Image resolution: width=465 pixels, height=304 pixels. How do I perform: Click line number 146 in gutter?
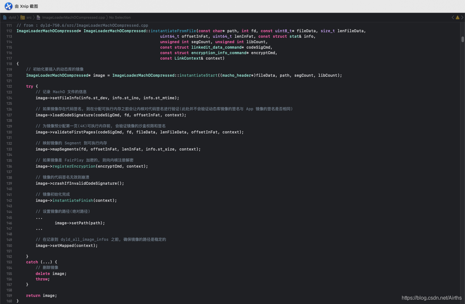[x=9, y=223]
